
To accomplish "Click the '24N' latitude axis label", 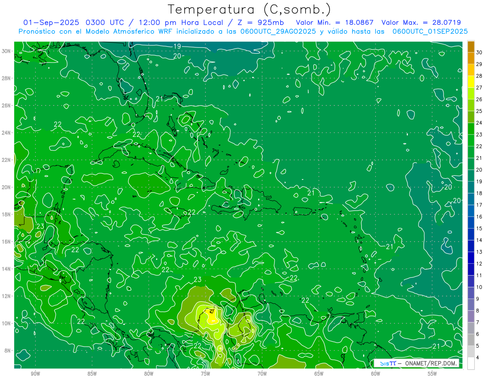I will tap(7, 133).
